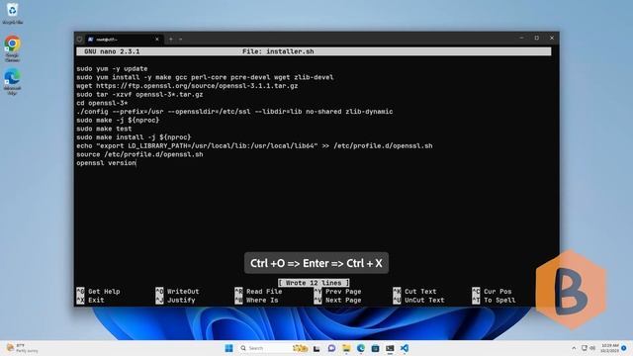Open Visual Studio Code from the taskbar

[405, 348]
